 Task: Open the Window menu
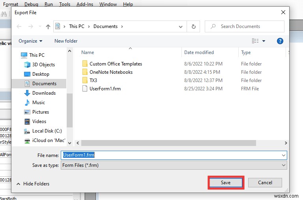coord(108,4)
